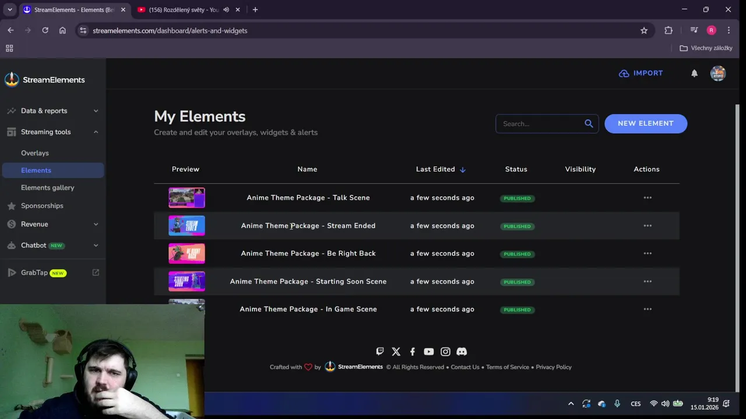
Task: Click Anime Theme Package - Starting Soon Scene
Action: pos(308,282)
